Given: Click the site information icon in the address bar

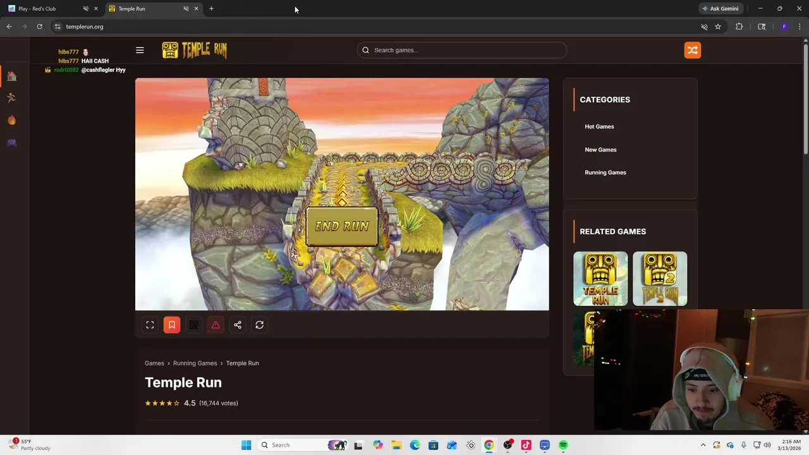Looking at the screenshot, I should [58, 27].
